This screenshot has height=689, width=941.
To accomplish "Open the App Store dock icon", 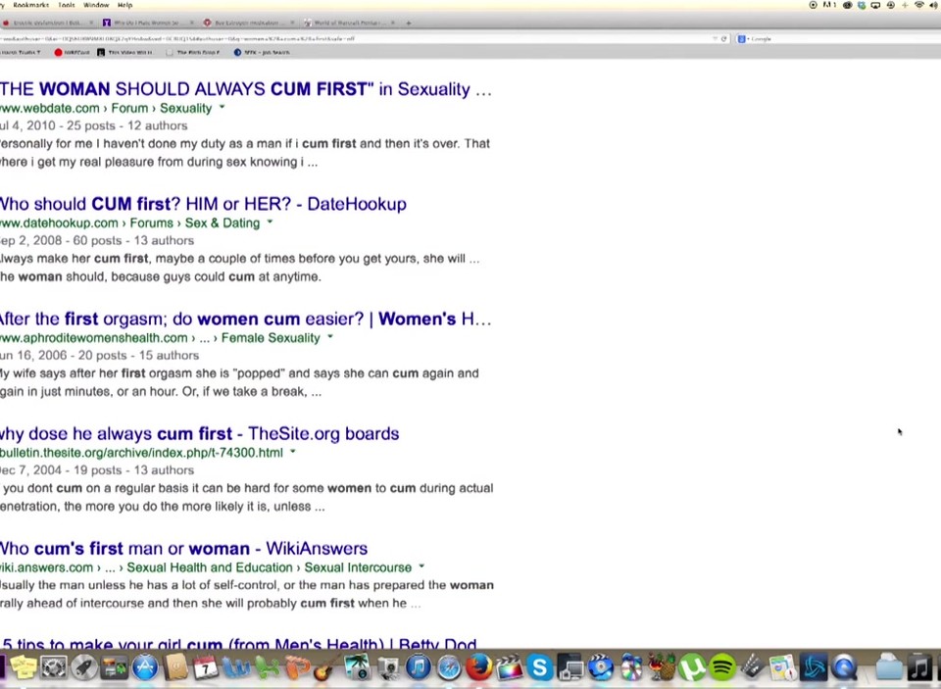I will 145,666.
